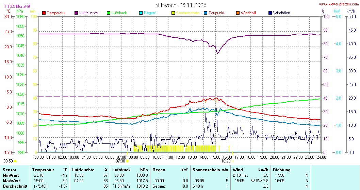This screenshot has width=360, height=190.
Task: Click the cyan Regen legend square
Action: coord(141,13)
